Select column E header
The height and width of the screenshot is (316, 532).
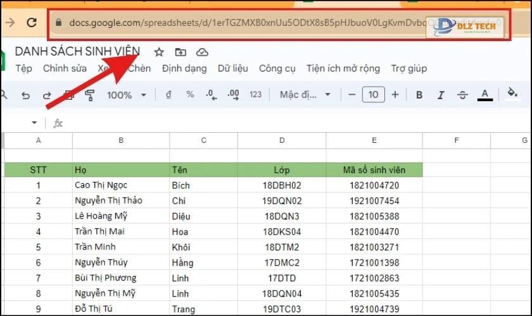374,140
